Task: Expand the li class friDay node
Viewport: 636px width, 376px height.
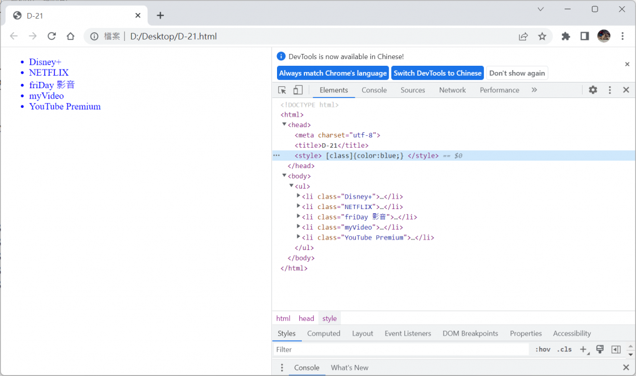Action: coord(299,217)
